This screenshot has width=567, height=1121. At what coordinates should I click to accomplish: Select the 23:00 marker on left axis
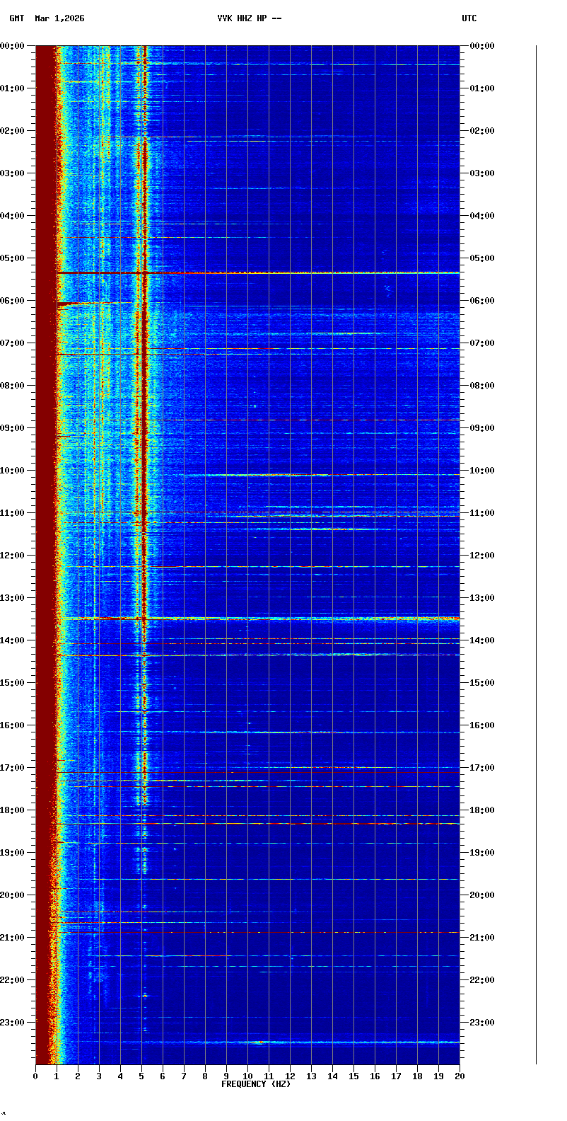tap(13, 1023)
